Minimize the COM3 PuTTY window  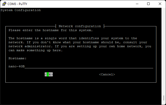[x=137, y=4]
